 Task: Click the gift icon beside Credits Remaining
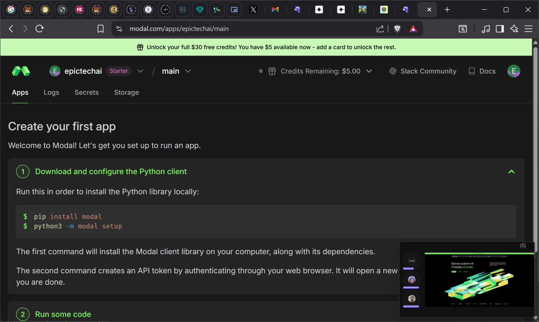tap(272, 71)
